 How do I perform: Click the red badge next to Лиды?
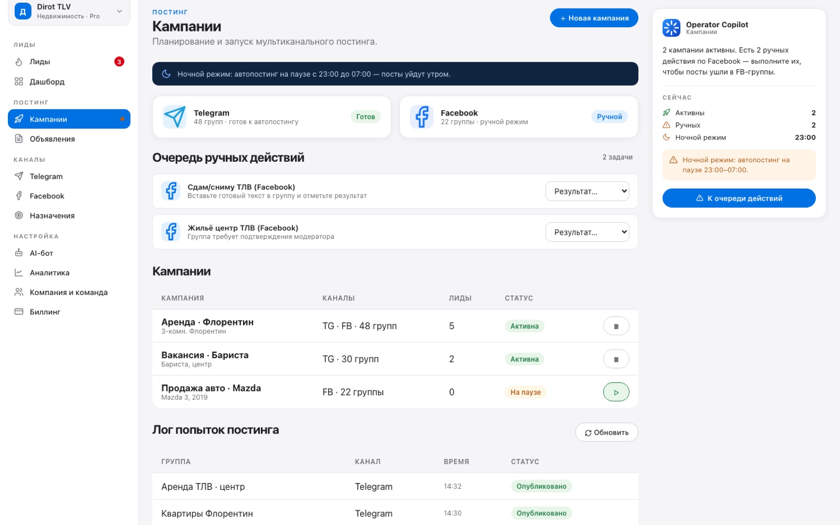click(119, 61)
